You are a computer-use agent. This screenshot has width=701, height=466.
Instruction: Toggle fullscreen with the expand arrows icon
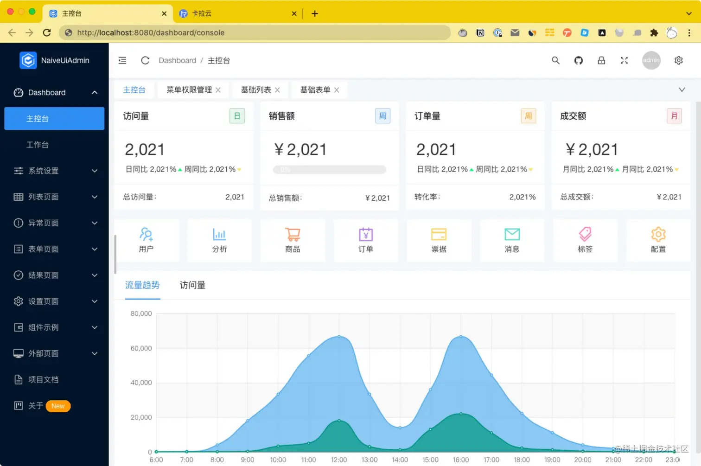tap(624, 60)
